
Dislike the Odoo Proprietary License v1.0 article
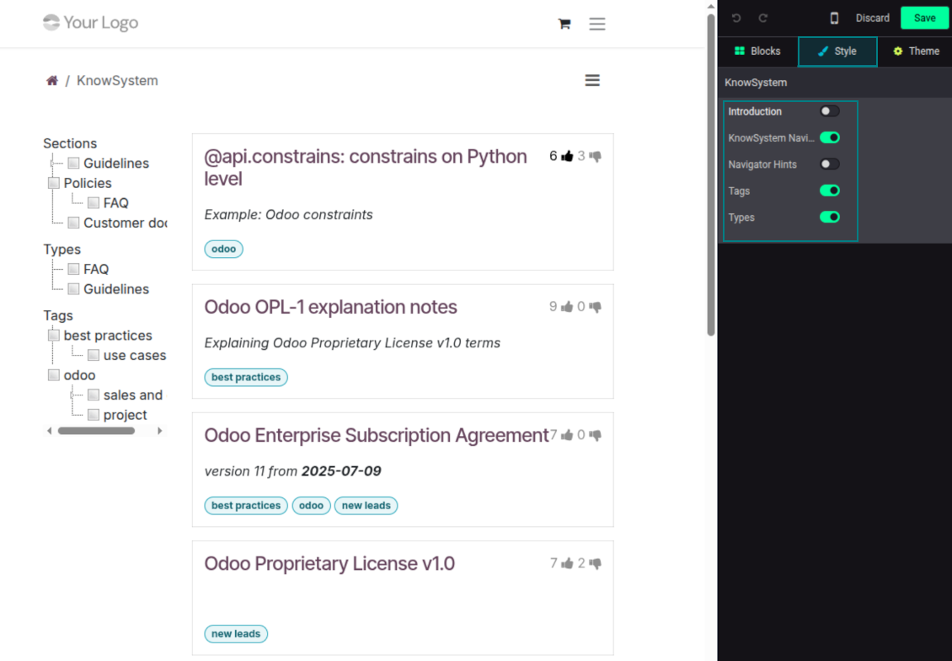[596, 563]
